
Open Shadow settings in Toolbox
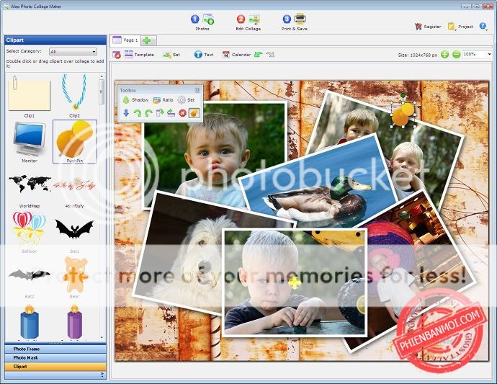(x=135, y=100)
